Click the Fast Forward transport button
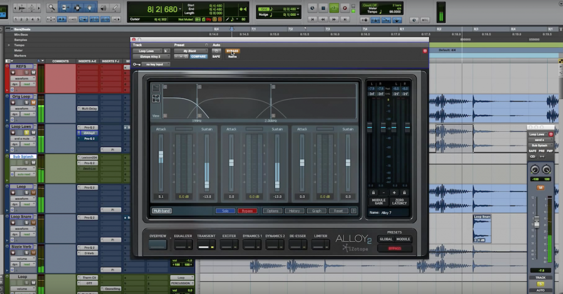This screenshot has height=294, width=563. tap(334, 19)
